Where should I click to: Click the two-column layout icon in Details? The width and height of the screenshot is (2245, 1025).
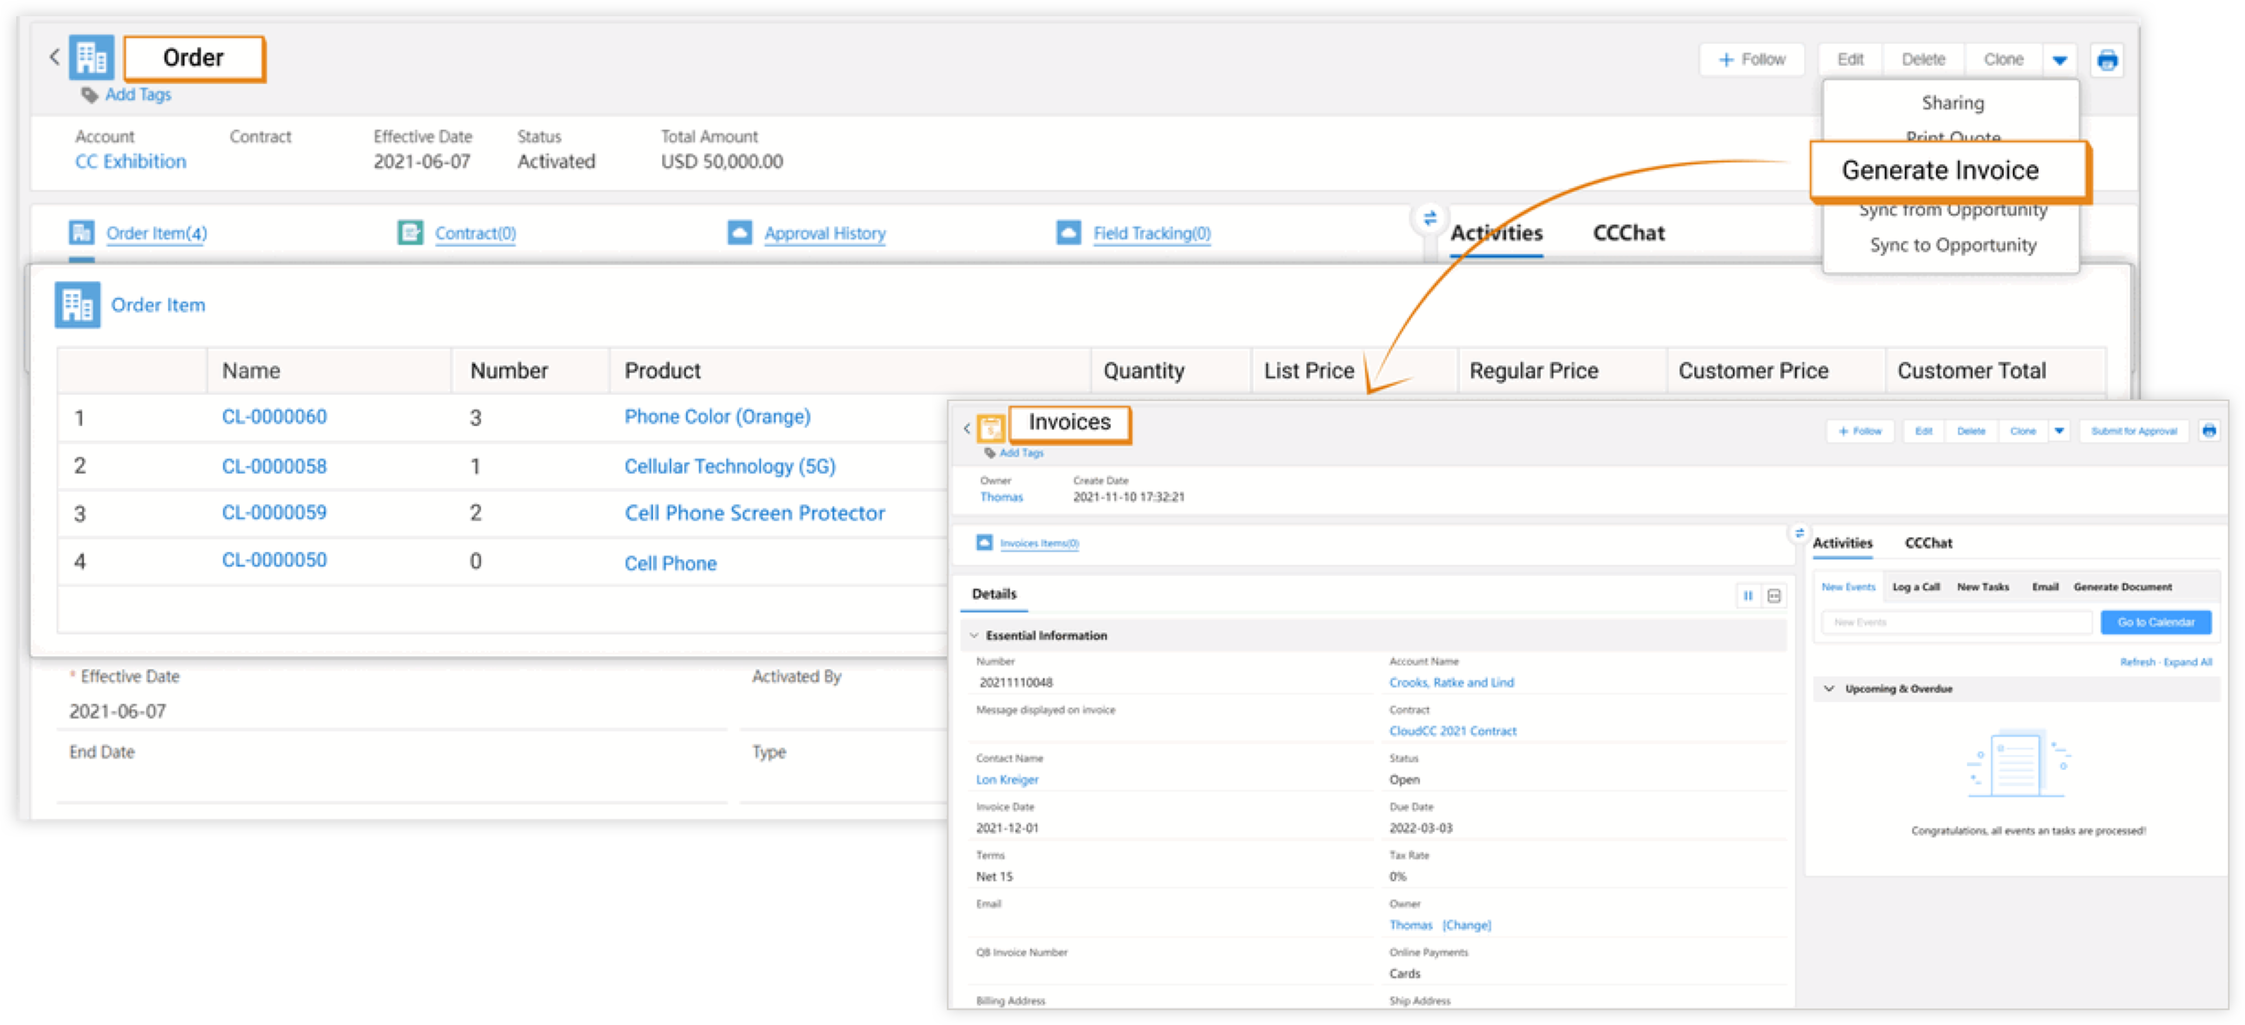[1747, 596]
